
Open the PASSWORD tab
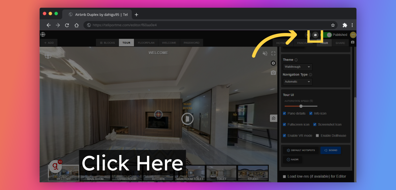[192, 43]
